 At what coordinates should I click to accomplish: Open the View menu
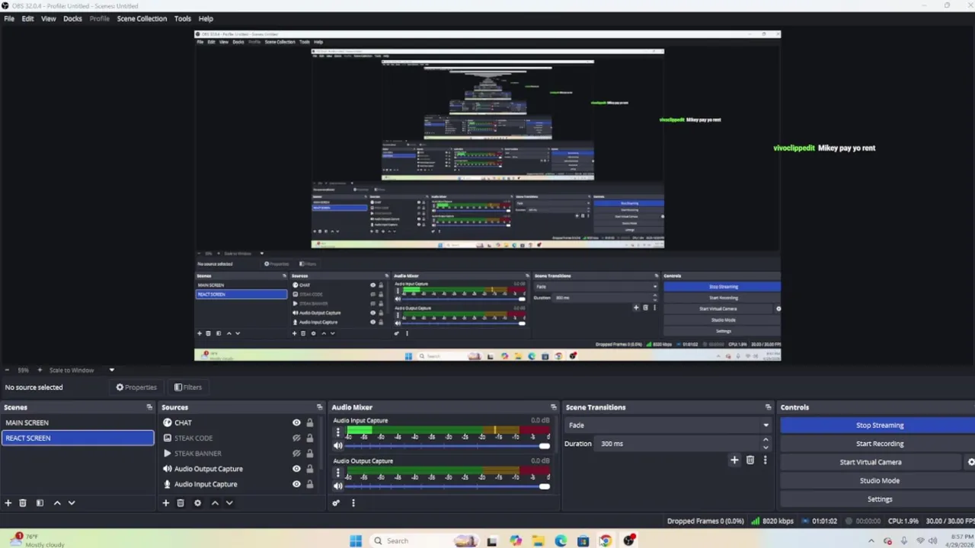(48, 18)
